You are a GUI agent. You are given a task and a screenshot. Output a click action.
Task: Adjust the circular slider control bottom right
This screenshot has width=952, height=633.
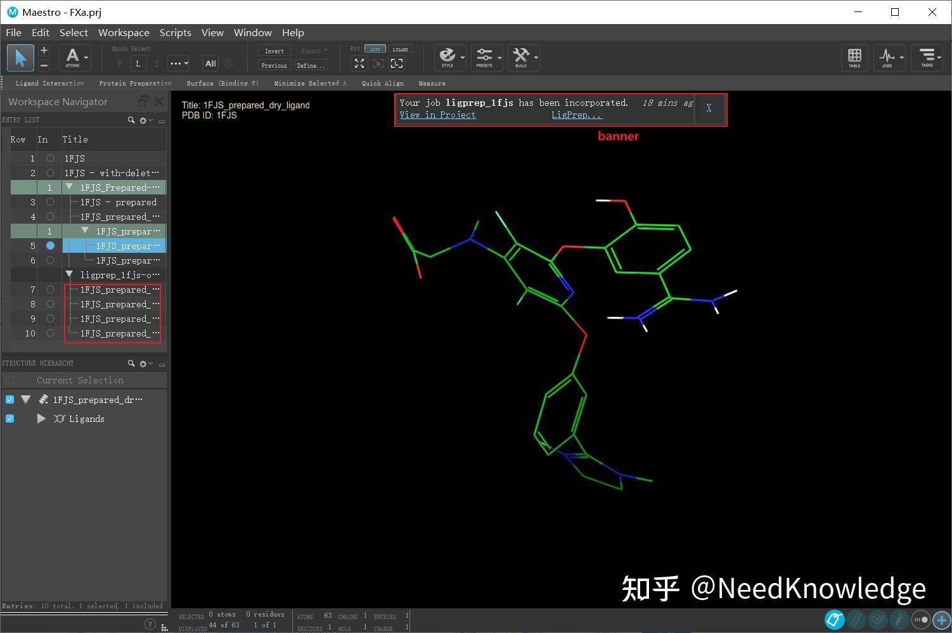[x=919, y=620]
